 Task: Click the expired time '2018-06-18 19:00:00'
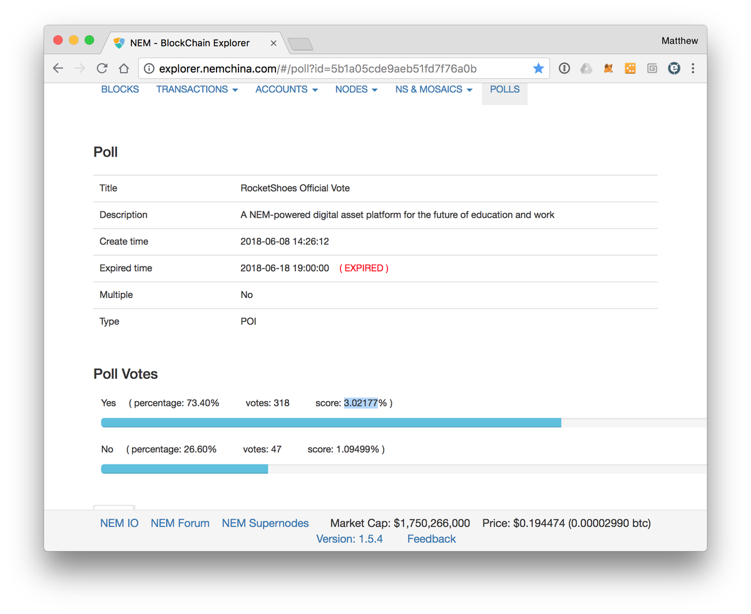[285, 269]
